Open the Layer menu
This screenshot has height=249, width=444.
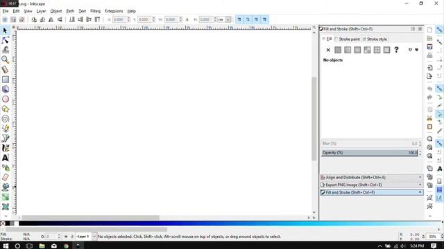41,11
